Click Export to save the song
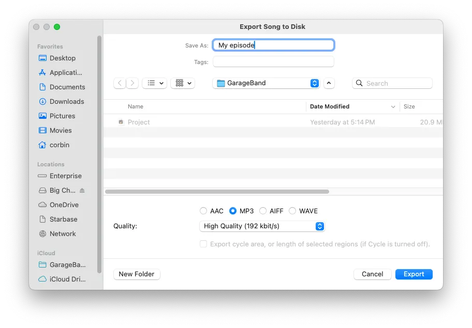Screen dimensions: 472x328 [414, 274]
